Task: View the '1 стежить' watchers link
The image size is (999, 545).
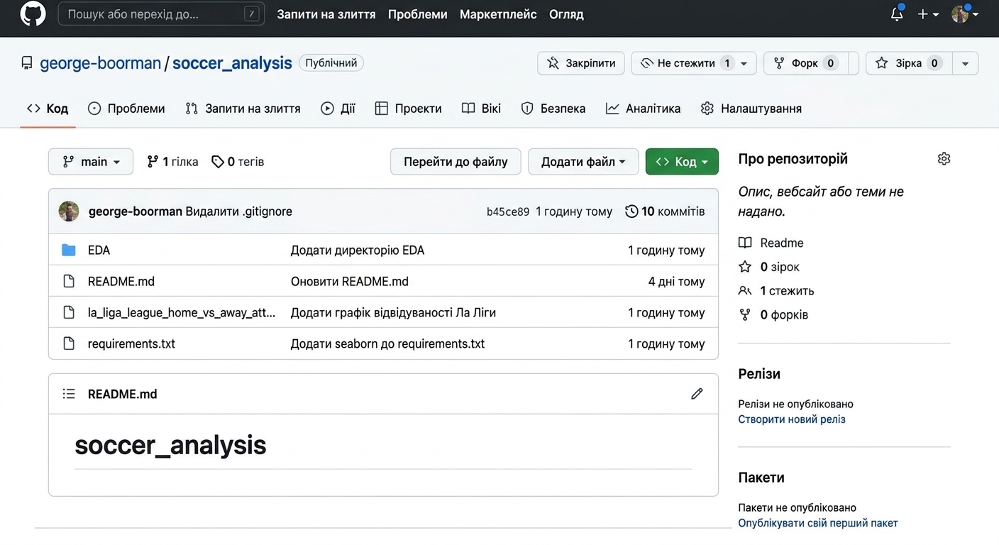Action: (776, 291)
